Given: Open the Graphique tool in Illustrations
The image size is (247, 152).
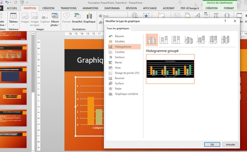Looking at the screenshot, I should point(89,19).
